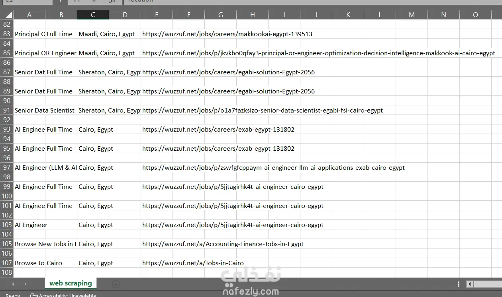
Task: Select column I header
Action: pos(284,15)
